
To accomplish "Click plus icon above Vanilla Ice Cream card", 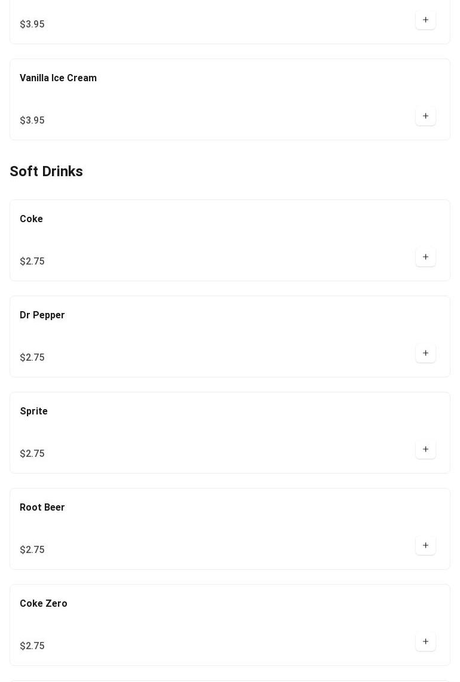I will pyautogui.click(x=425, y=20).
